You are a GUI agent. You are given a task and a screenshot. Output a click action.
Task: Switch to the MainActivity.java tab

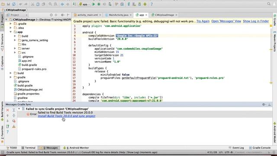point(119,15)
